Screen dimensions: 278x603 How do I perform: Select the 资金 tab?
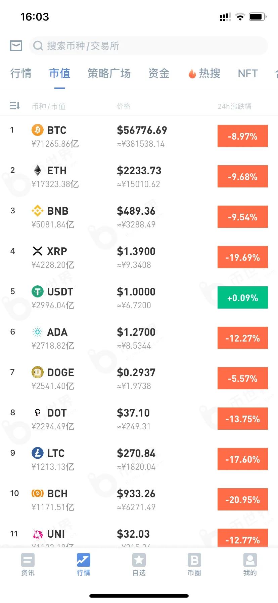pyautogui.click(x=159, y=73)
